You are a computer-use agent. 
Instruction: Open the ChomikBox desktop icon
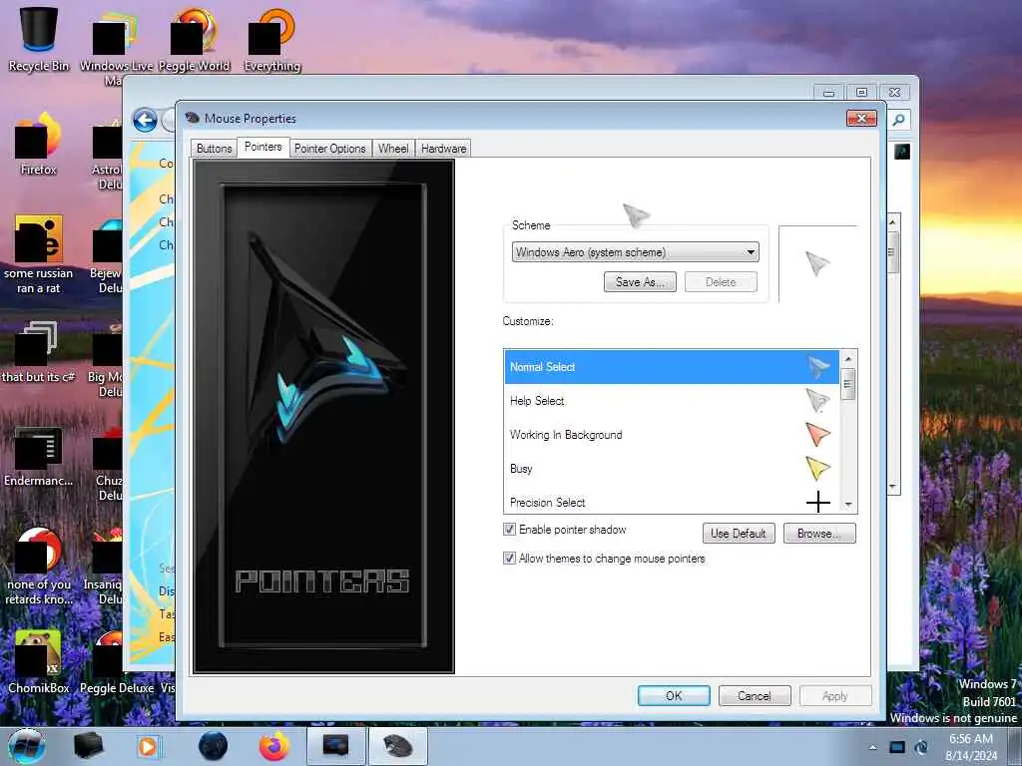pos(39,661)
